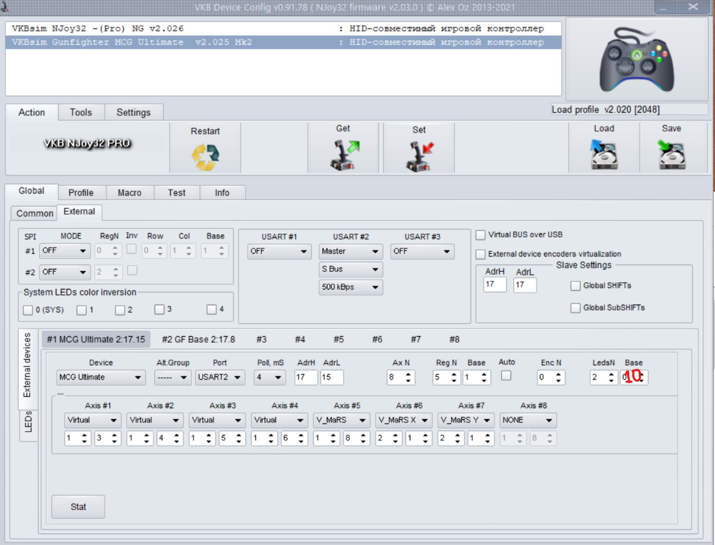The width and height of the screenshot is (715, 545).
Task: Click the Get joystick icon
Action: click(343, 155)
